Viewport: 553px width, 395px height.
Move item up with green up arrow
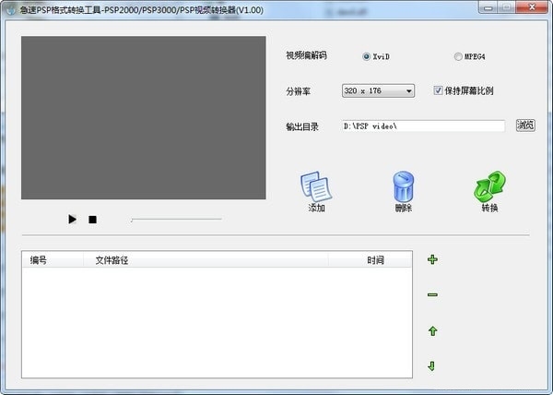(x=432, y=331)
